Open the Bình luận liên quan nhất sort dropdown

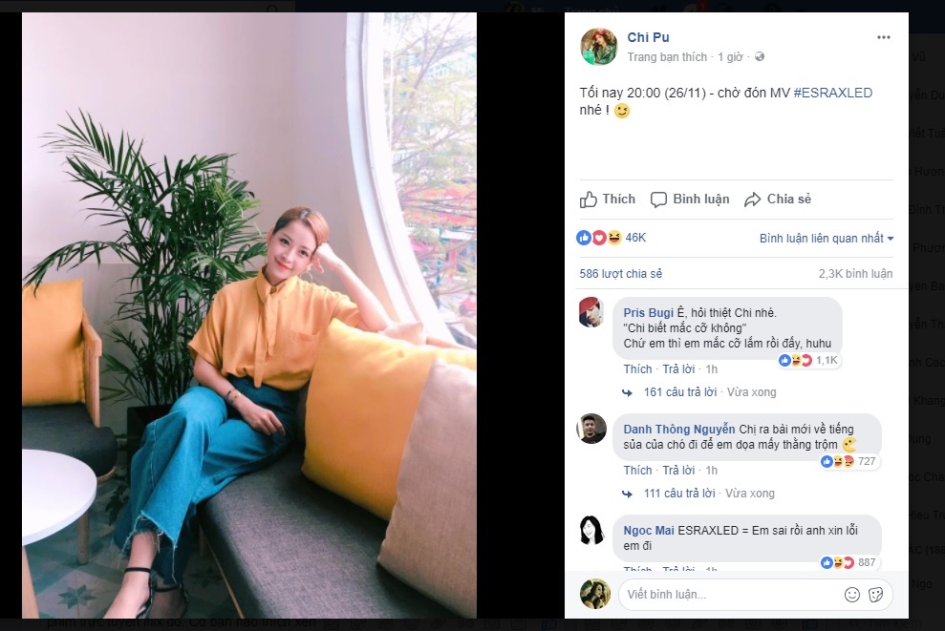point(824,237)
